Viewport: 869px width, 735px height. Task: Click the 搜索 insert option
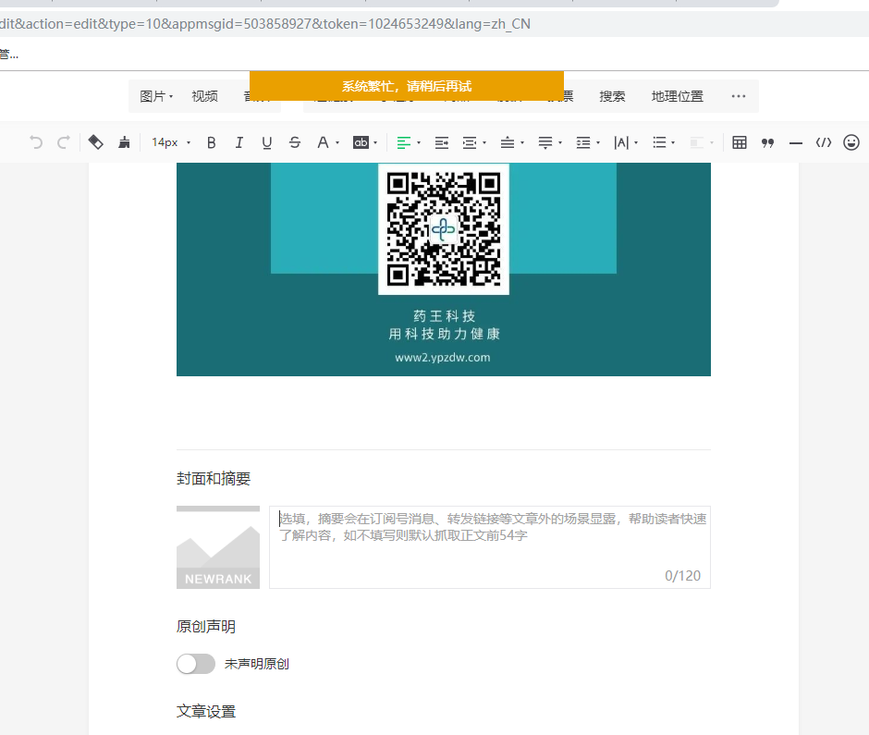tap(612, 96)
